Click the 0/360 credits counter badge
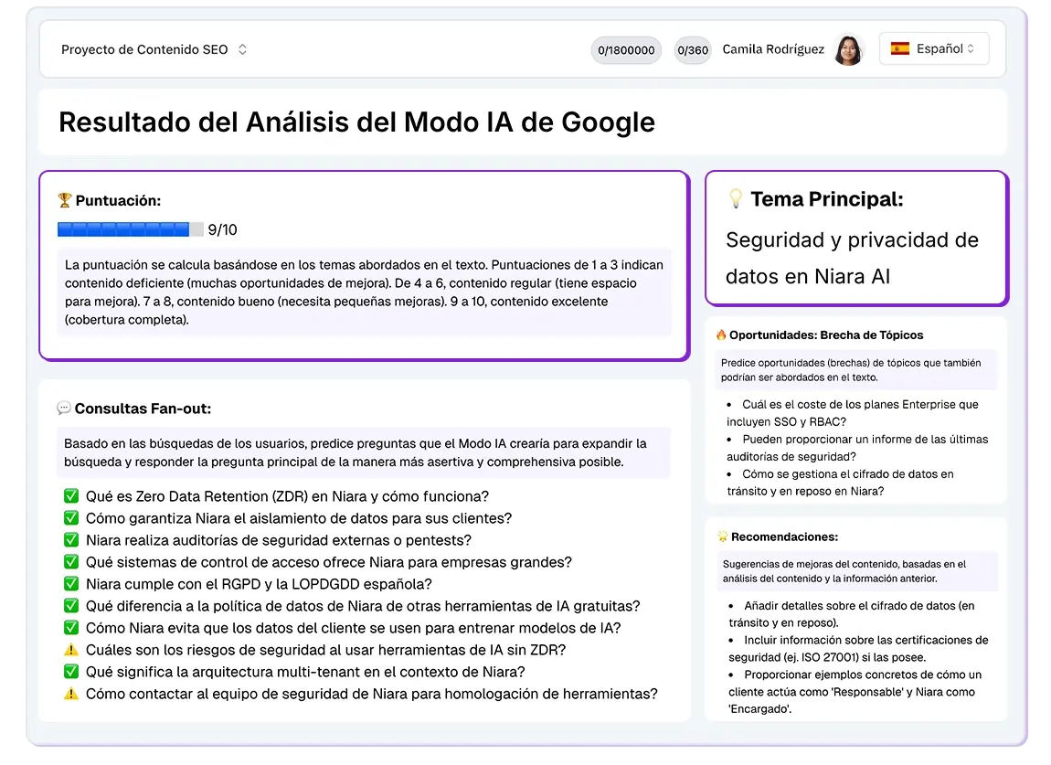This screenshot has height=765, width=1051. [x=693, y=50]
